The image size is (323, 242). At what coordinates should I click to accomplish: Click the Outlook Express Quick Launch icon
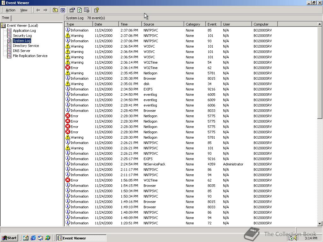click(x=40, y=238)
